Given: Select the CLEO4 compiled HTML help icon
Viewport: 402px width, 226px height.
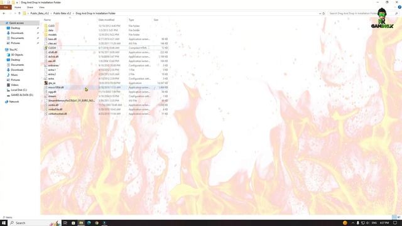Looking at the screenshot, I should [x=46, y=48].
